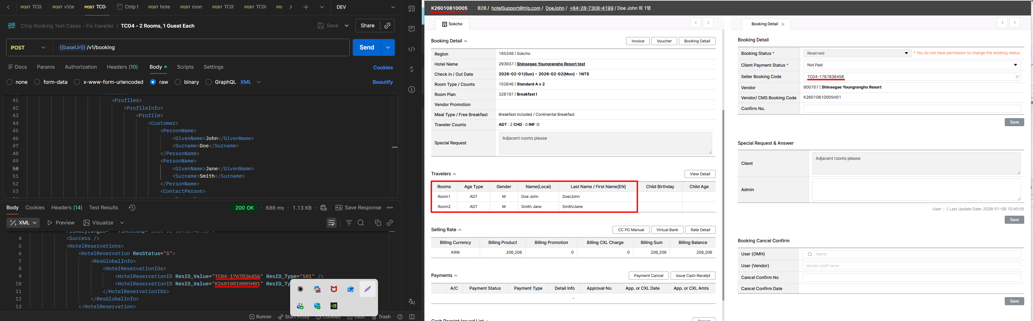Open the code snippet panel icon

tap(411, 49)
